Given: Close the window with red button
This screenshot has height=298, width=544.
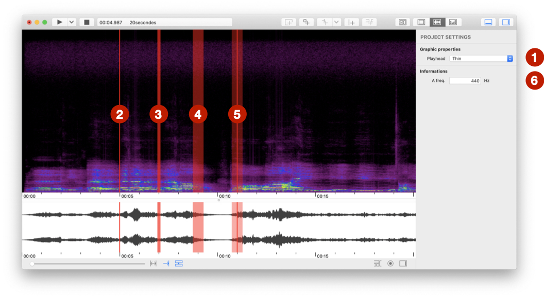Looking at the screenshot, I should pyautogui.click(x=29, y=22).
